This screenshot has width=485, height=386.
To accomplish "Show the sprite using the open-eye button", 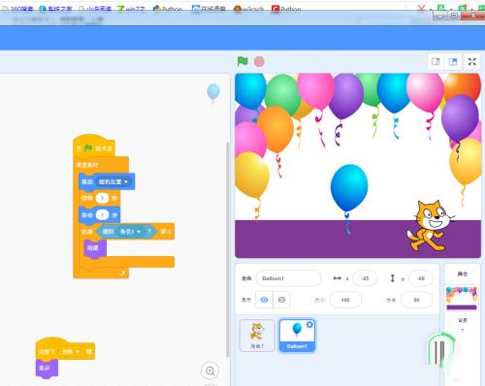I will click(264, 300).
